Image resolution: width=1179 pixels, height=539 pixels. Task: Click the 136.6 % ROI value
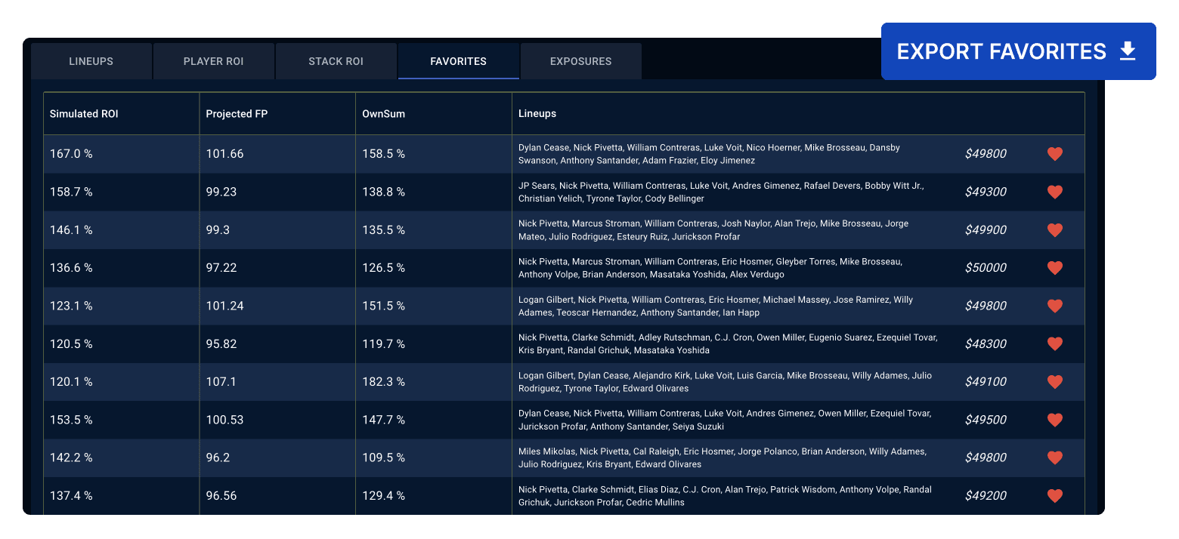[71, 267]
